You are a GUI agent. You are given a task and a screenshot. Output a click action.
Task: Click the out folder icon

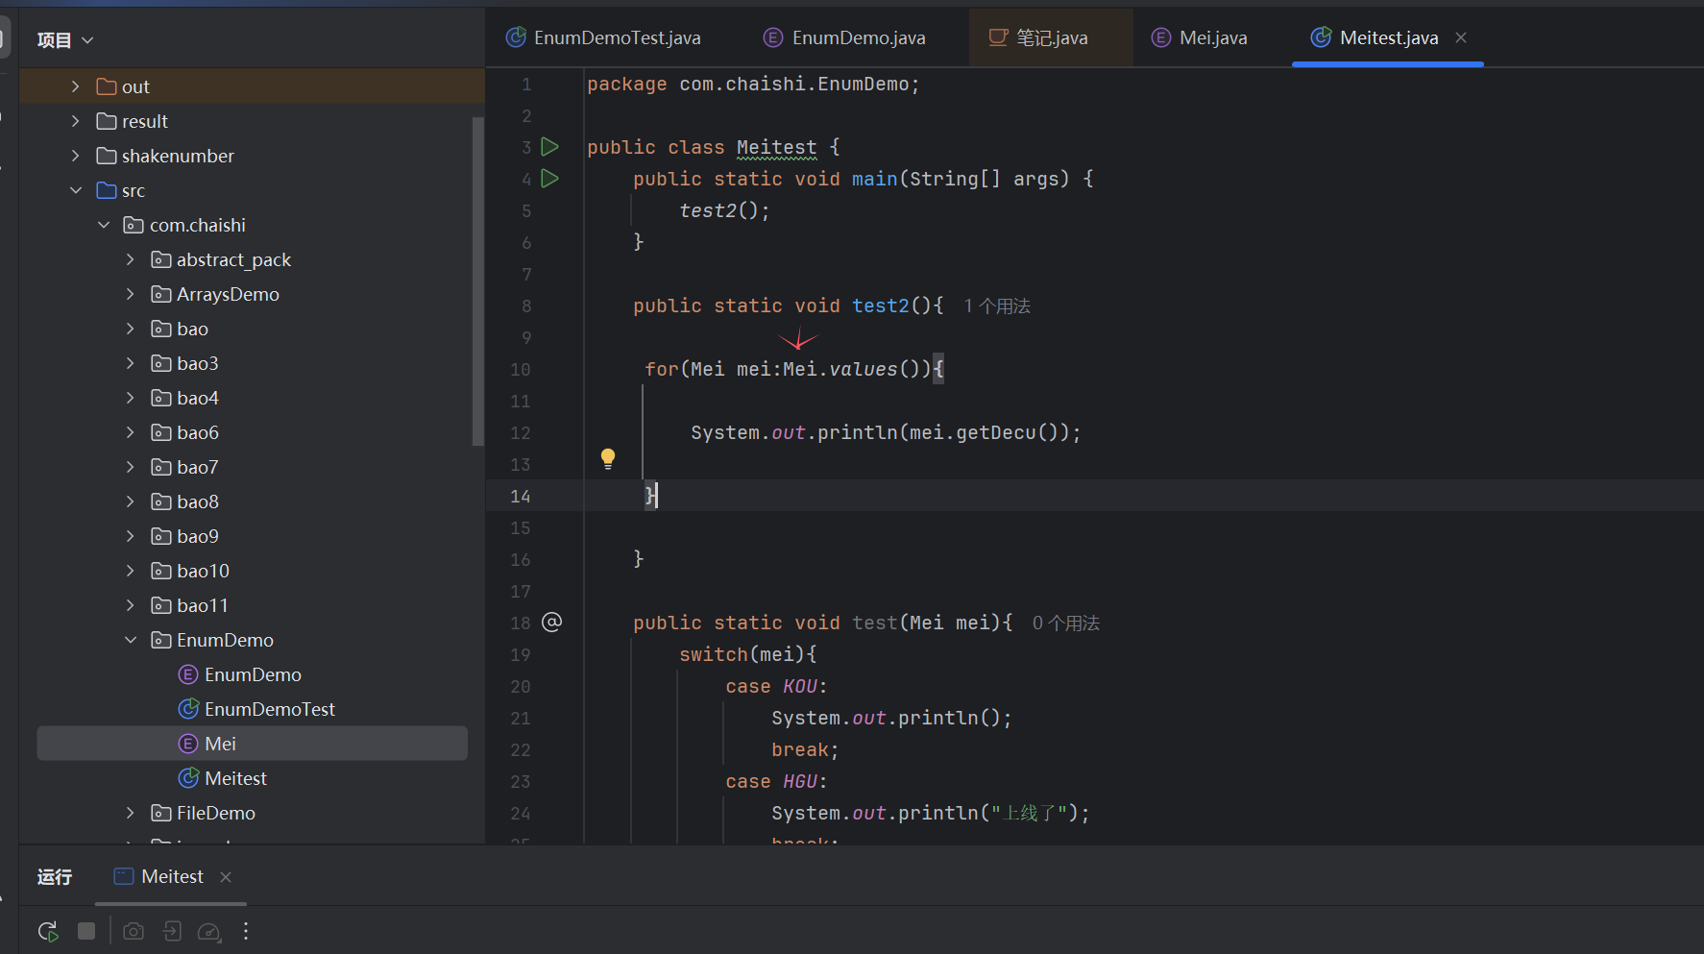[107, 86]
